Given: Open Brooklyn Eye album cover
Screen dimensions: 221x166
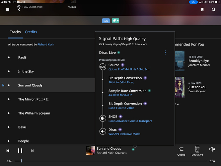Looking at the screenshot, I should point(180,61).
